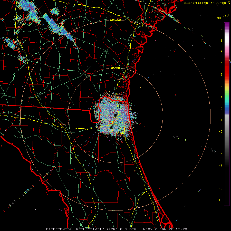This screenshot has height=231, width=231.
Task: Select the -5 dB tick label
Action: (x=220, y=166)
